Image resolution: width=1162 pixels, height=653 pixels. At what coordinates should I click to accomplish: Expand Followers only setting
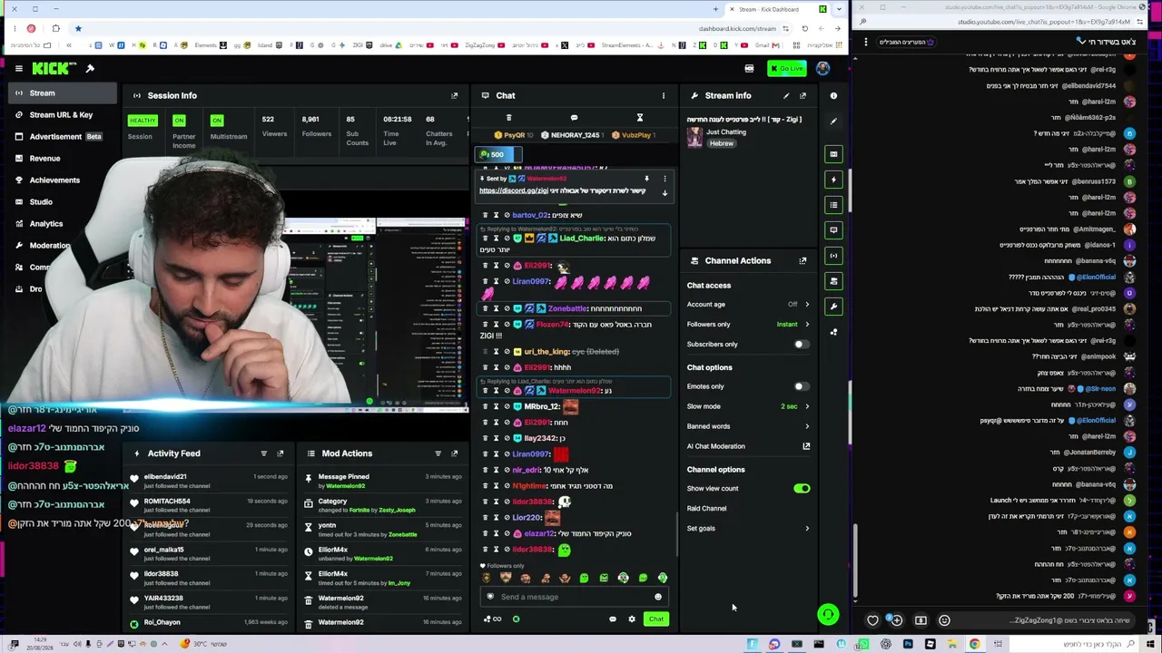(x=748, y=325)
